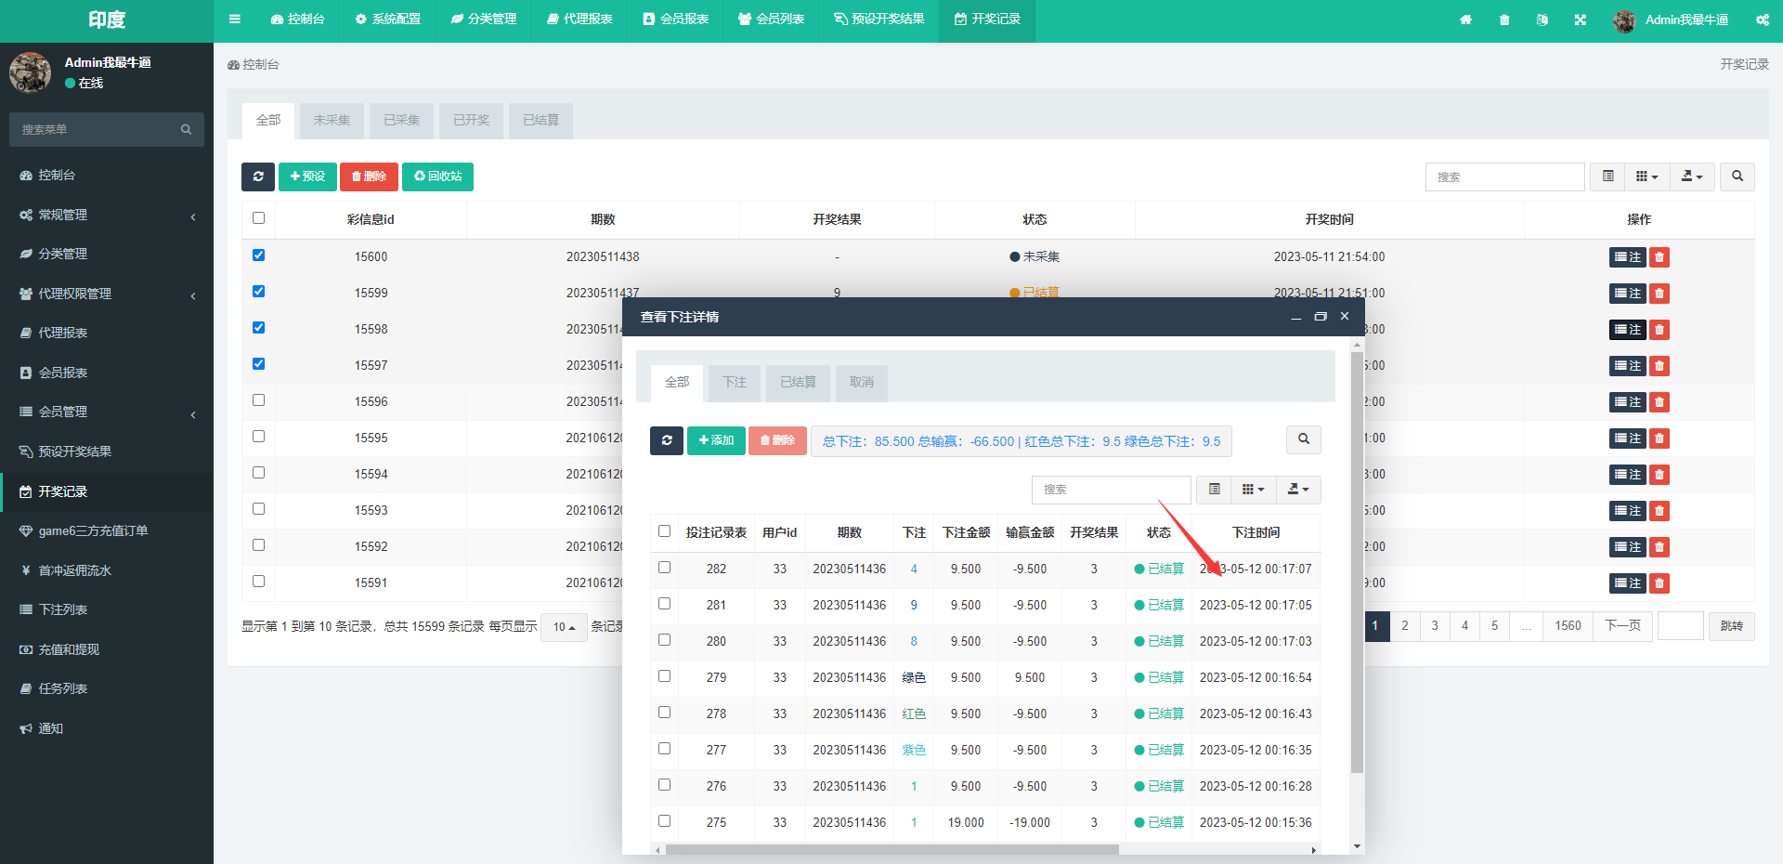Open the columns dropdown in main toolbar
The image size is (1783, 864).
click(1646, 177)
